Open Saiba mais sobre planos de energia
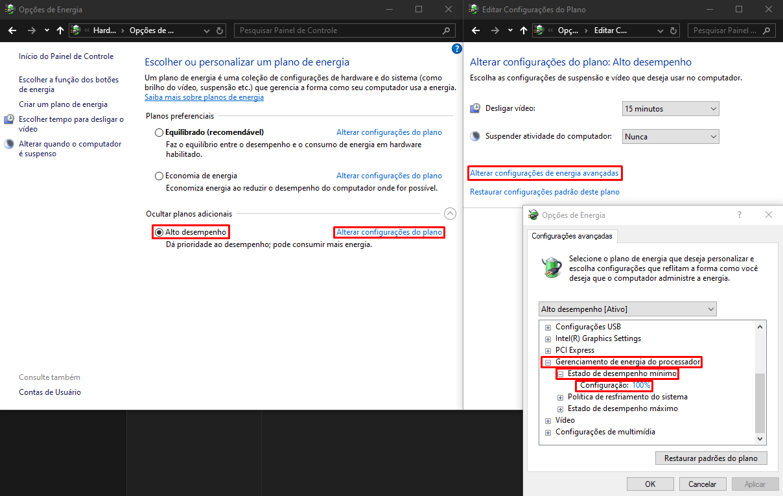Viewport: 783px width, 496px height. pos(204,97)
